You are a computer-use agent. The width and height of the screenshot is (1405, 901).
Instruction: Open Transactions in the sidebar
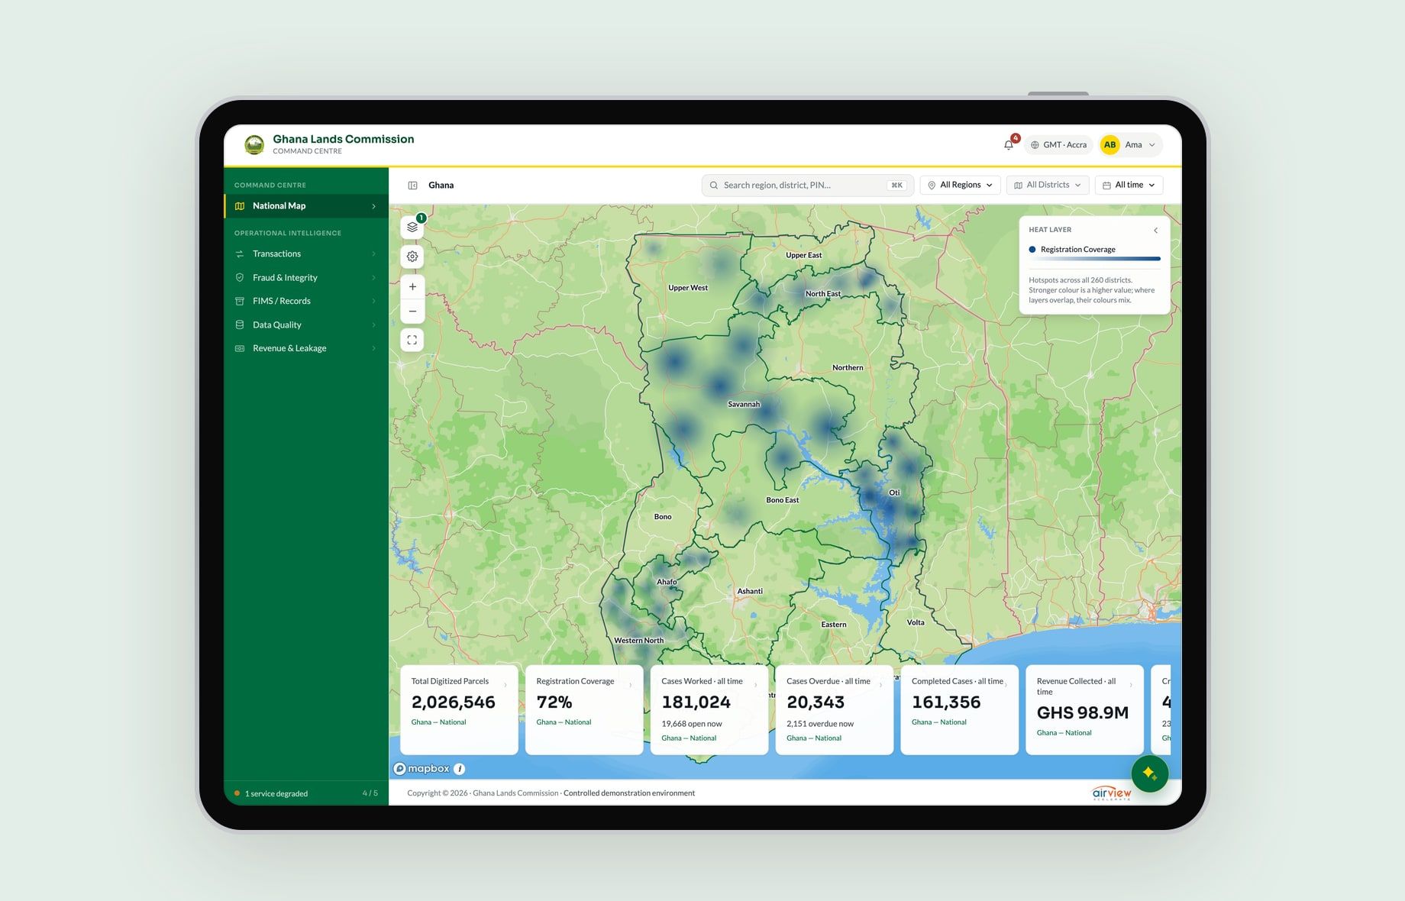306,254
